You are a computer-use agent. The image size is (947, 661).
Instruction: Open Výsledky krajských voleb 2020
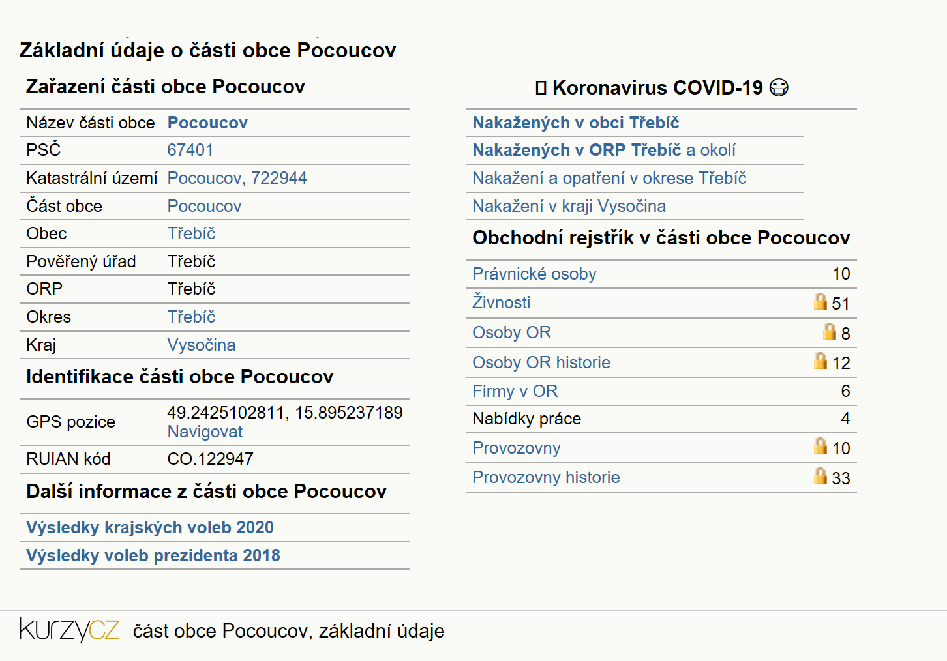click(150, 527)
